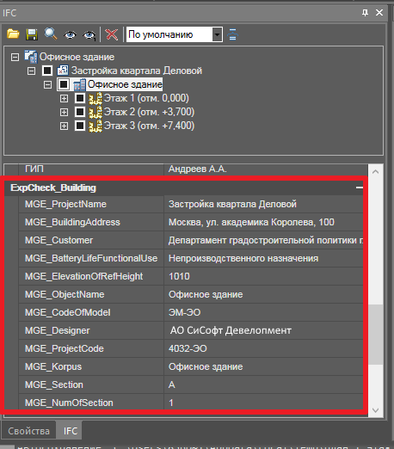The image size is (394, 449).
Task: Toggle checkbox for Этаж 1 (отм. 0,000)
Action: pos(80,98)
